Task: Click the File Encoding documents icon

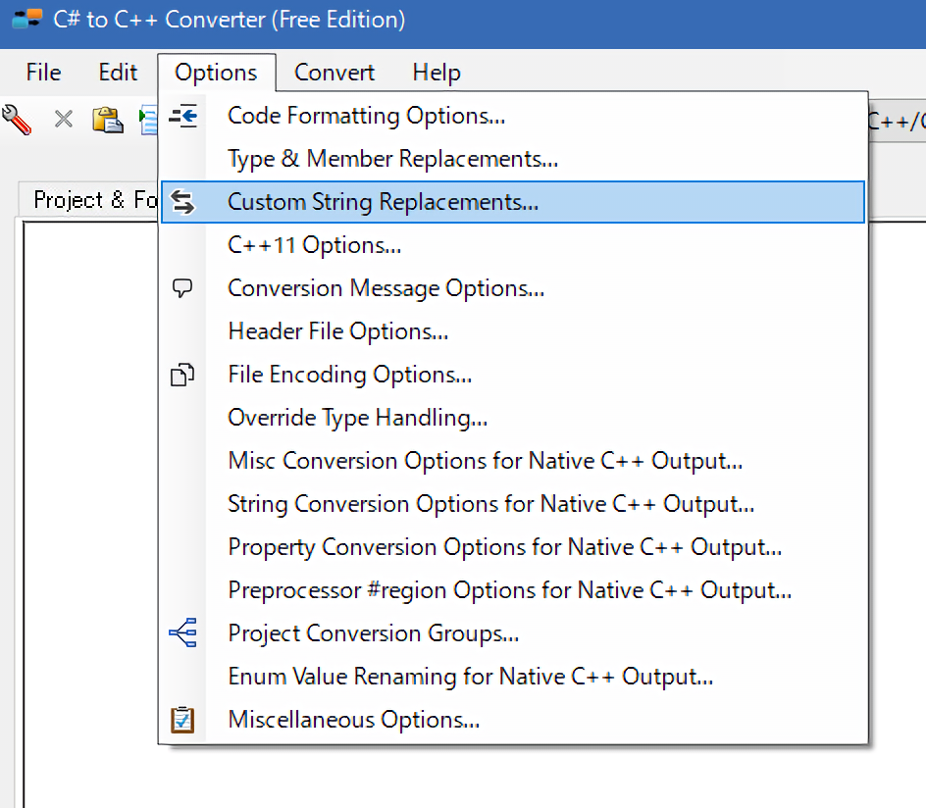Action: (x=183, y=375)
